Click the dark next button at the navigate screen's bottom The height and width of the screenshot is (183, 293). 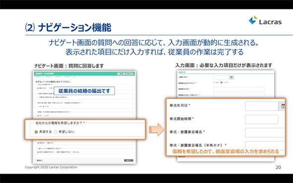point(129,160)
